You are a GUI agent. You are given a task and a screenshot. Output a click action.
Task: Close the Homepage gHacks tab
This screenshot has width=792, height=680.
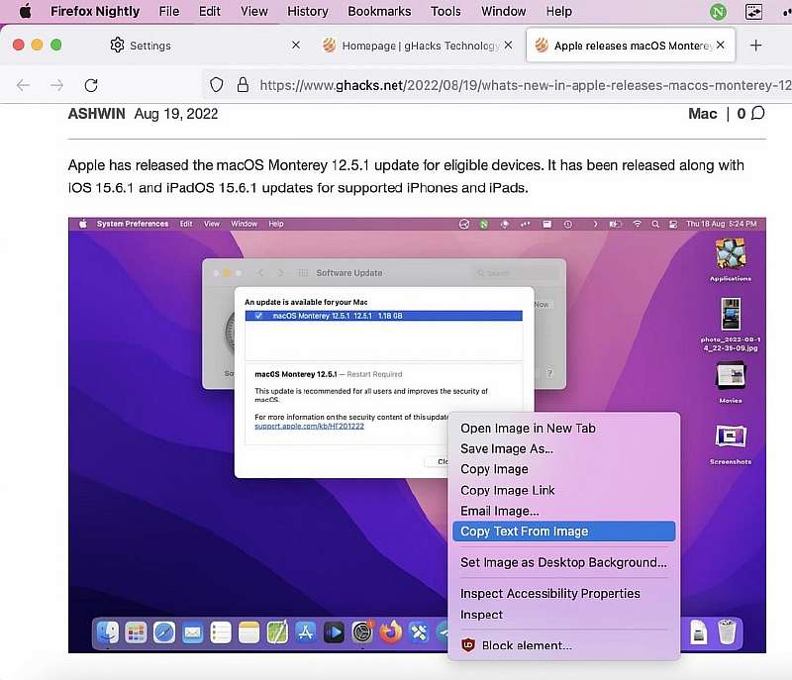(x=508, y=46)
